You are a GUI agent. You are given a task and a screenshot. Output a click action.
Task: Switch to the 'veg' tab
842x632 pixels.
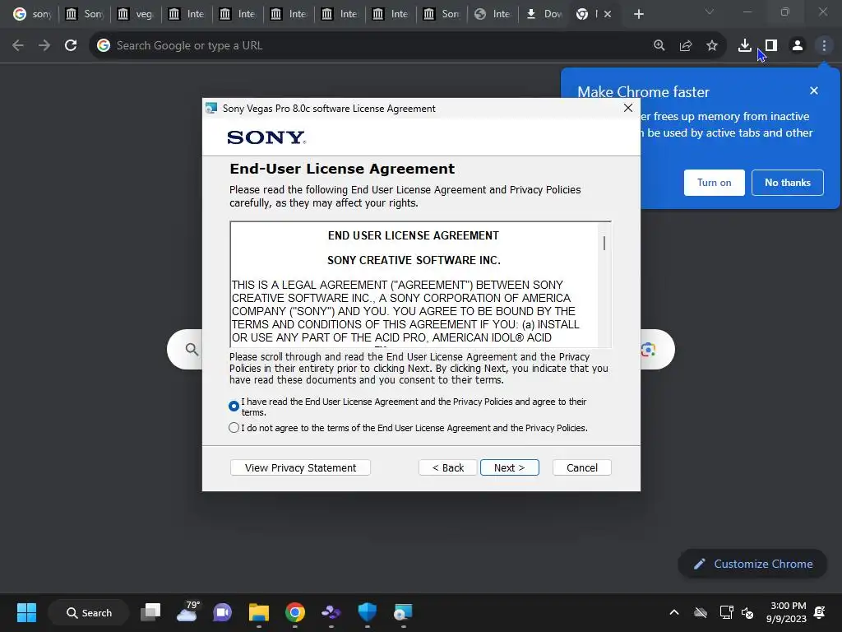tap(136, 14)
